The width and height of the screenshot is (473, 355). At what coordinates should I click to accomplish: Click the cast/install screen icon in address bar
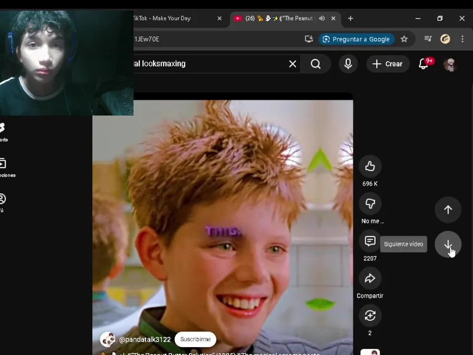[308, 39]
